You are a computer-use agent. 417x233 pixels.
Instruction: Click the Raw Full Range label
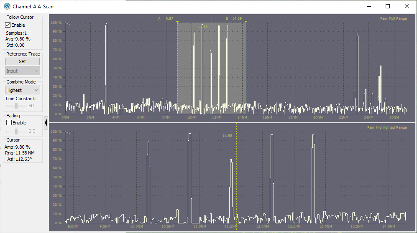(x=393, y=18)
